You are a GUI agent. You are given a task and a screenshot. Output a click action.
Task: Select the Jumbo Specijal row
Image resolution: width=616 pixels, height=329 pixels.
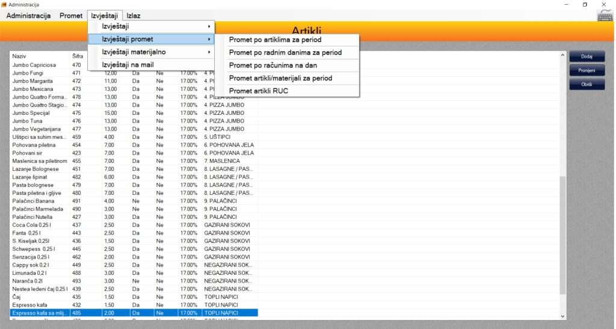(x=134, y=113)
